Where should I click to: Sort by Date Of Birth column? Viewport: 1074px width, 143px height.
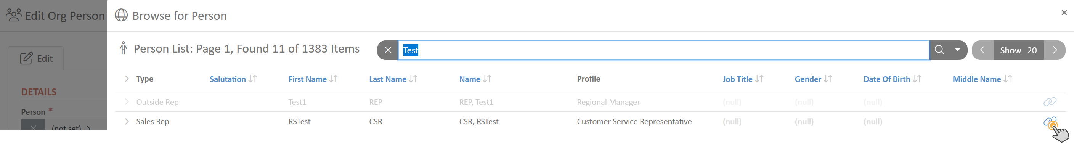coord(892,79)
